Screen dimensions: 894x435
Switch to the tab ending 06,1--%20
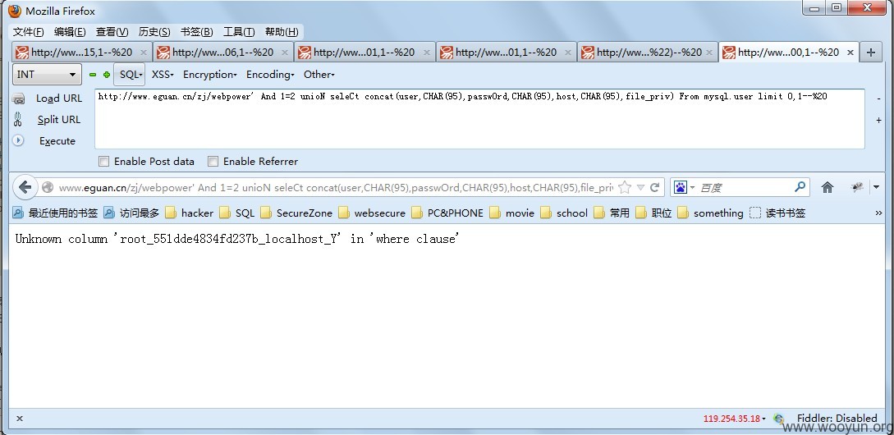pos(223,53)
